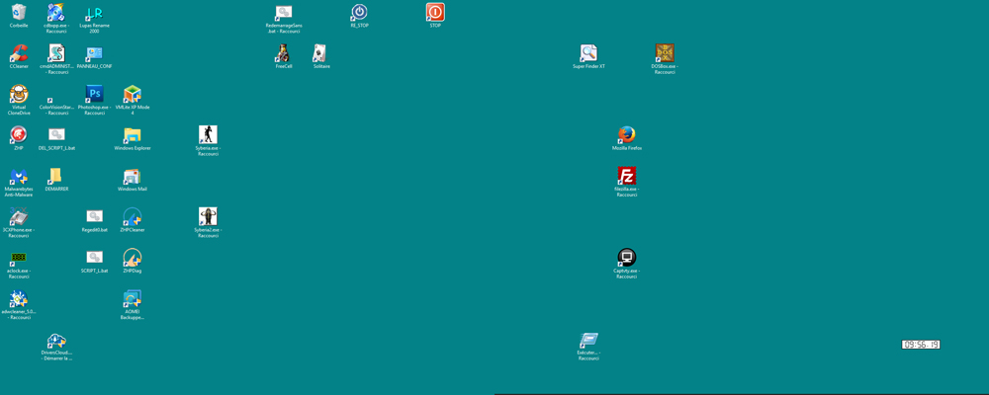
Task: Select the DOSBox.exe shortcut icon
Action: coord(665,53)
